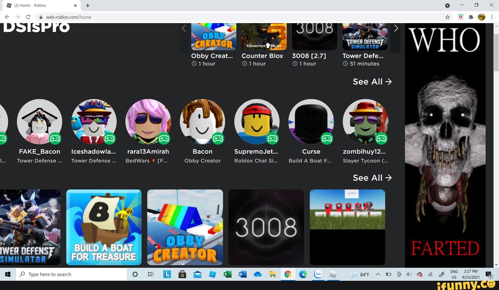The height and width of the screenshot is (290, 499).
Task: Open Microsoft Store from the taskbar
Action: point(182,274)
